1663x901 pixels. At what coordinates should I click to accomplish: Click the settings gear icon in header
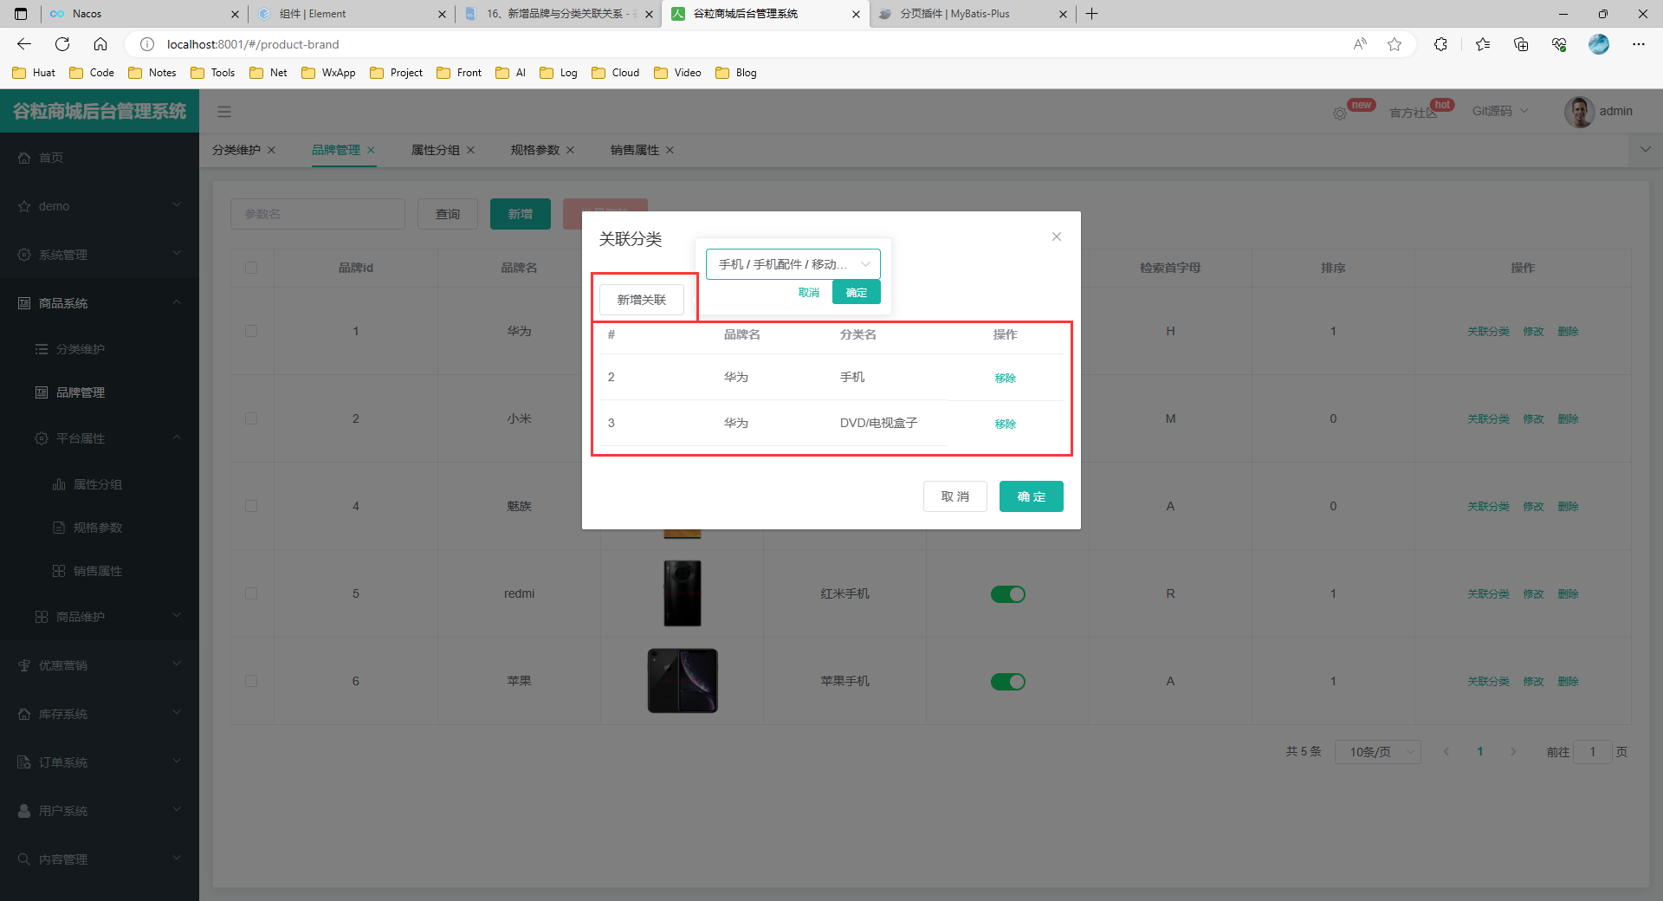1340,113
